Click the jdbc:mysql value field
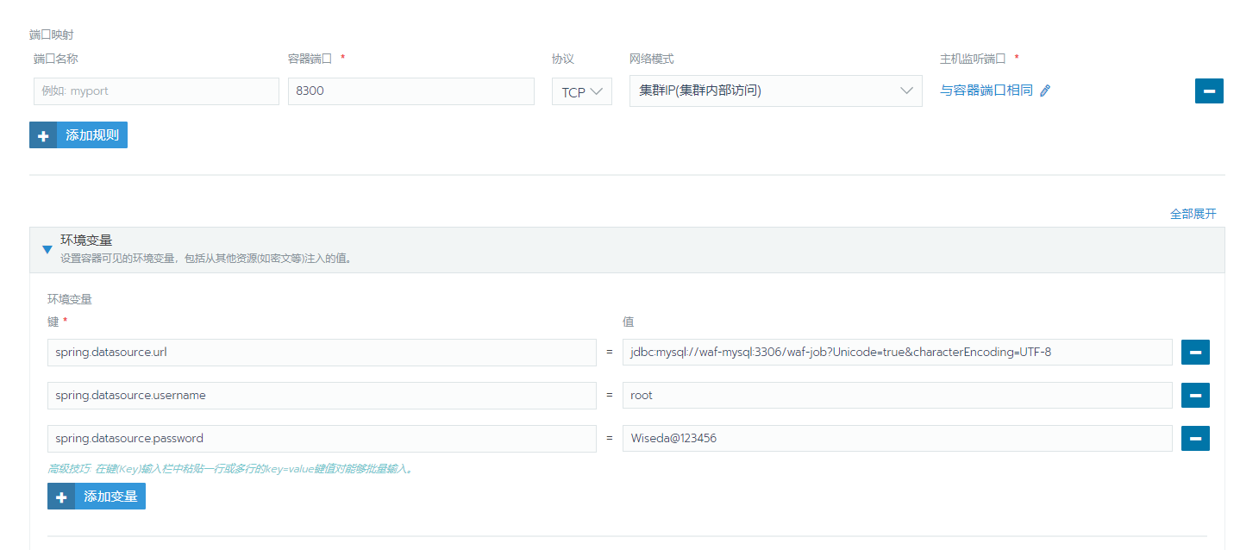The image size is (1240, 550). (x=896, y=352)
